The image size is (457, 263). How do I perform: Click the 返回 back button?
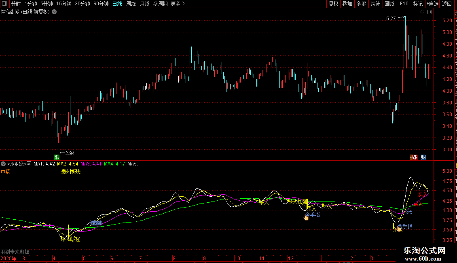(447, 4)
